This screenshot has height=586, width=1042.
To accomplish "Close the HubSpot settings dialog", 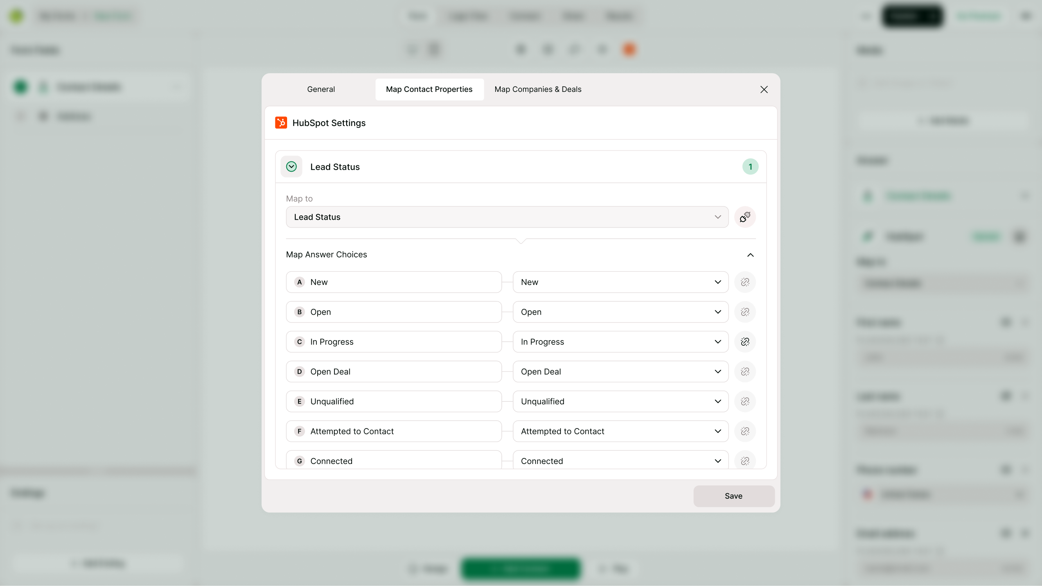I will coord(764,90).
